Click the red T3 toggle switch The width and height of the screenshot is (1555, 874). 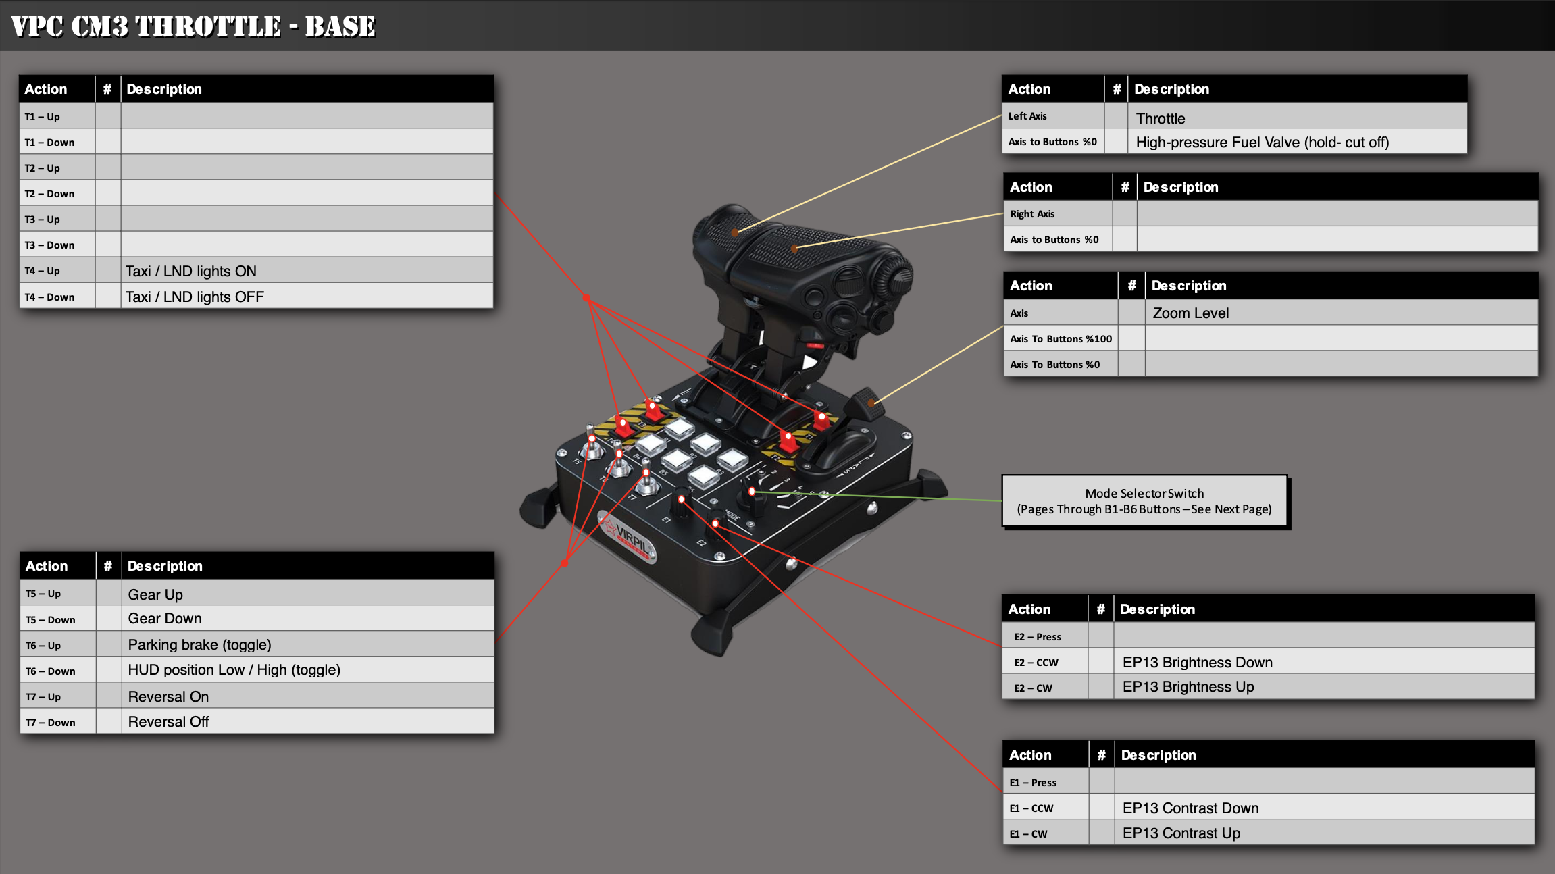pos(653,409)
